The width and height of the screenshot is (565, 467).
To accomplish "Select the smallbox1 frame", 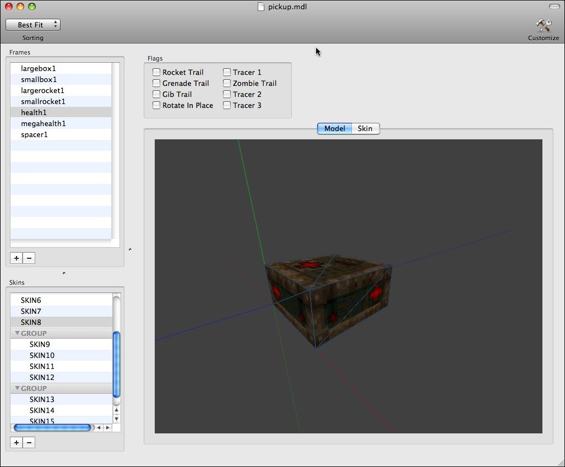I will 61,80.
